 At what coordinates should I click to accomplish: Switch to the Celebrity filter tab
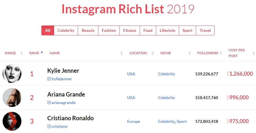click(x=66, y=30)
